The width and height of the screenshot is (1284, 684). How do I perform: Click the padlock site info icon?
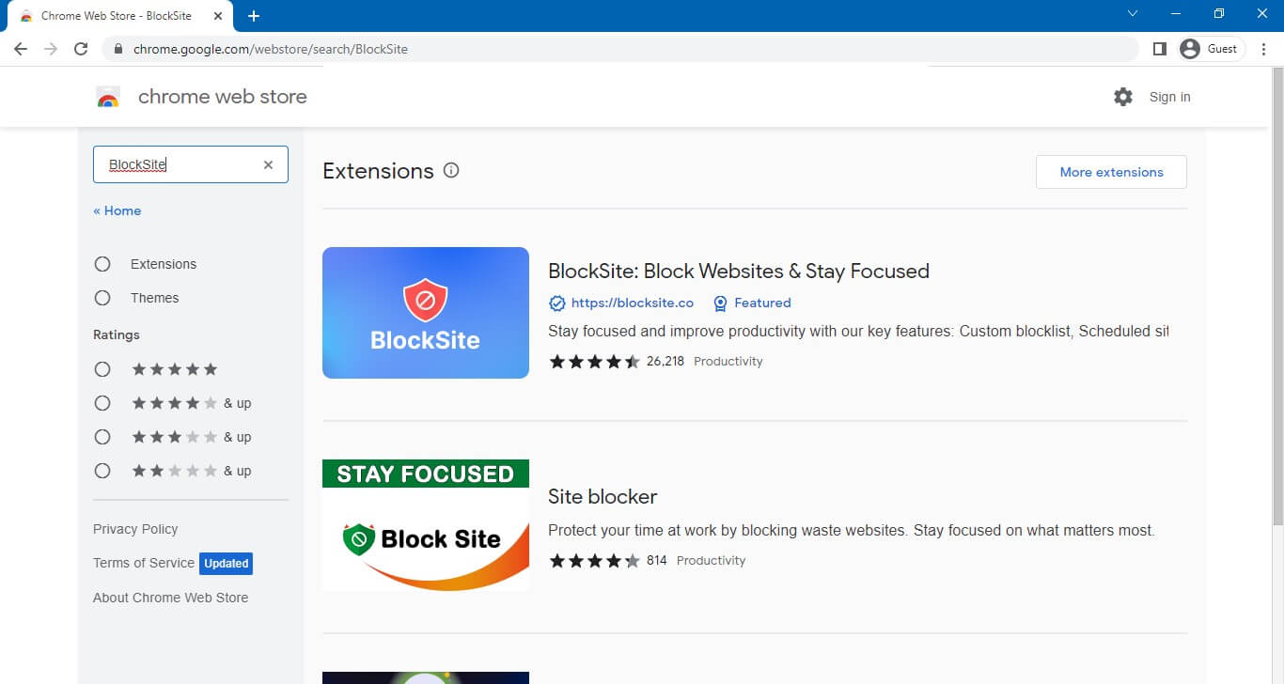point(117,49)
